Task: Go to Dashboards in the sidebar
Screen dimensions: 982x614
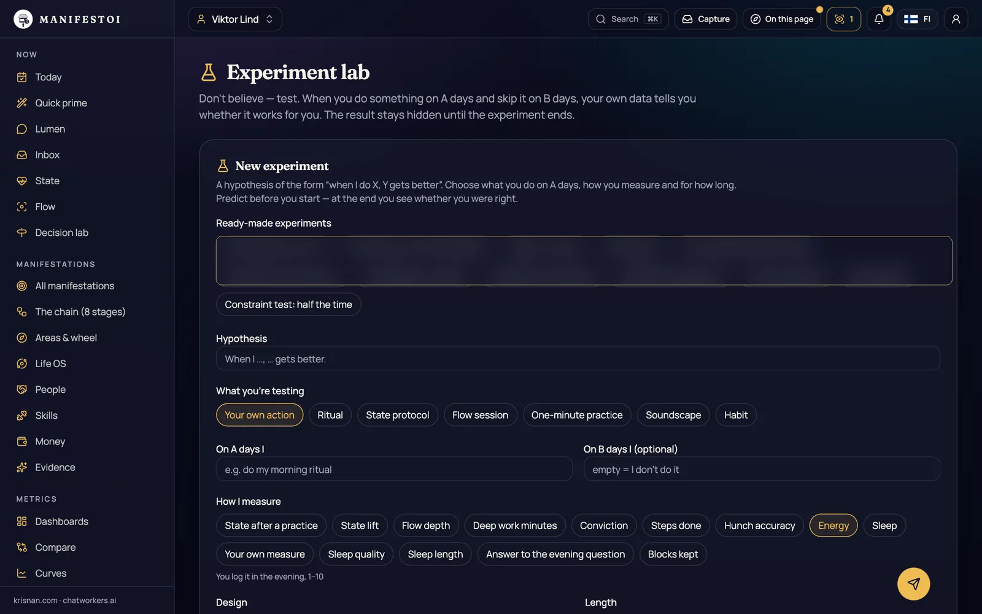Action: click(x=62, y=521)
